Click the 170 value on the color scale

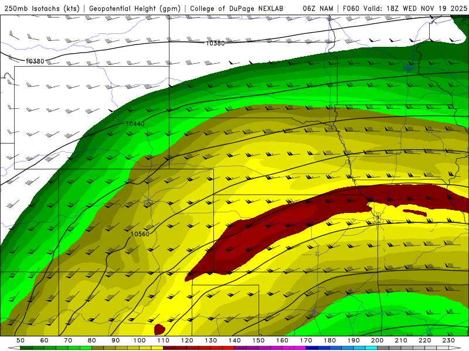coord(306,340)
